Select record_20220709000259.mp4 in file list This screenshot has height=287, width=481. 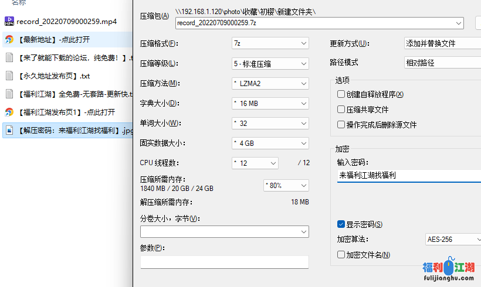click(x=66, y=22)
